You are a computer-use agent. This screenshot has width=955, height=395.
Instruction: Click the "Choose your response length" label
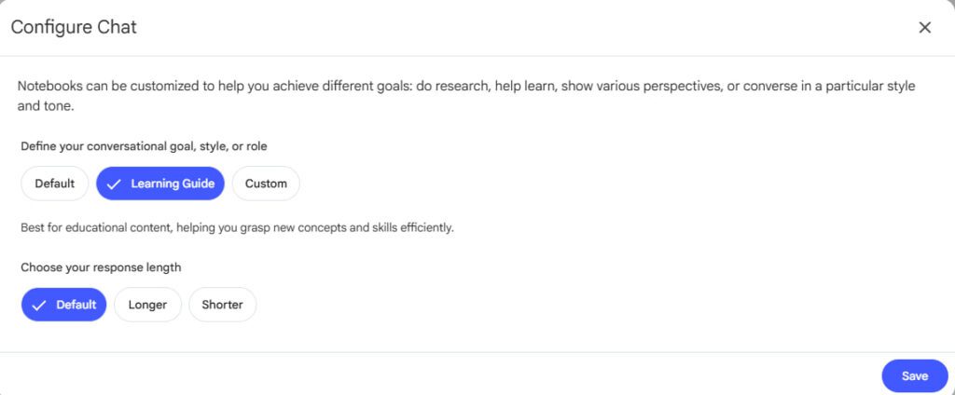101,267
